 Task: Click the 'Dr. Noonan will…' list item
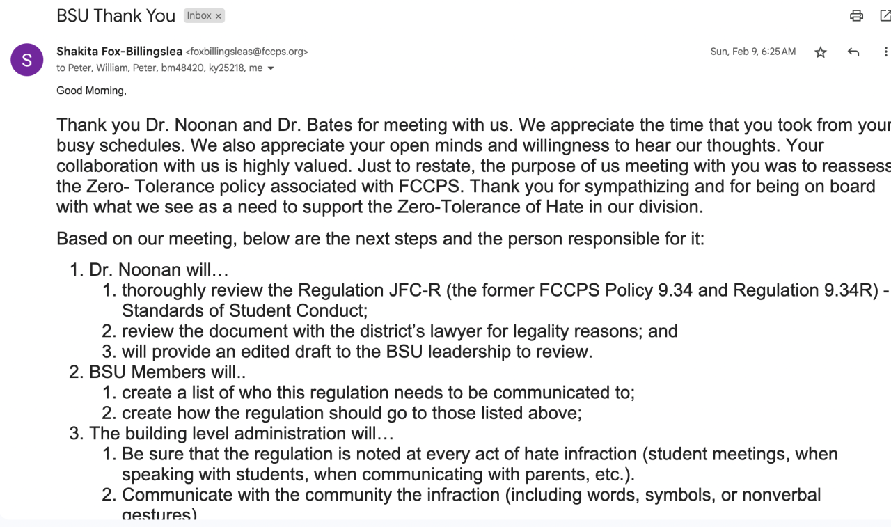tap(159, 269)
